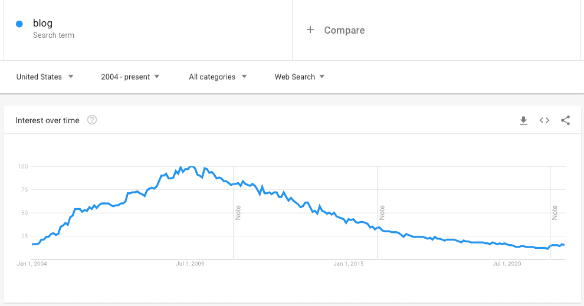The image size is (584, 306).
Task: Open the United States region dropdown
Action: click(x=45, y=77)
